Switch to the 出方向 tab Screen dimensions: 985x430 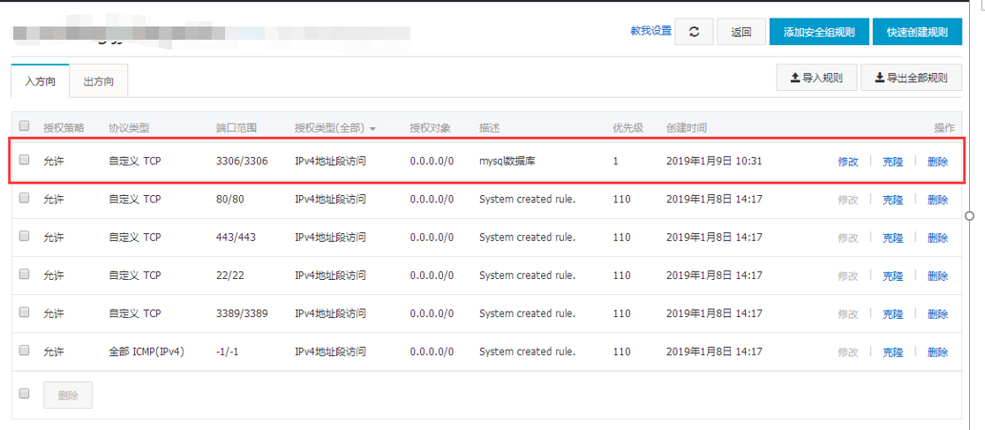(x=99, y=81)
